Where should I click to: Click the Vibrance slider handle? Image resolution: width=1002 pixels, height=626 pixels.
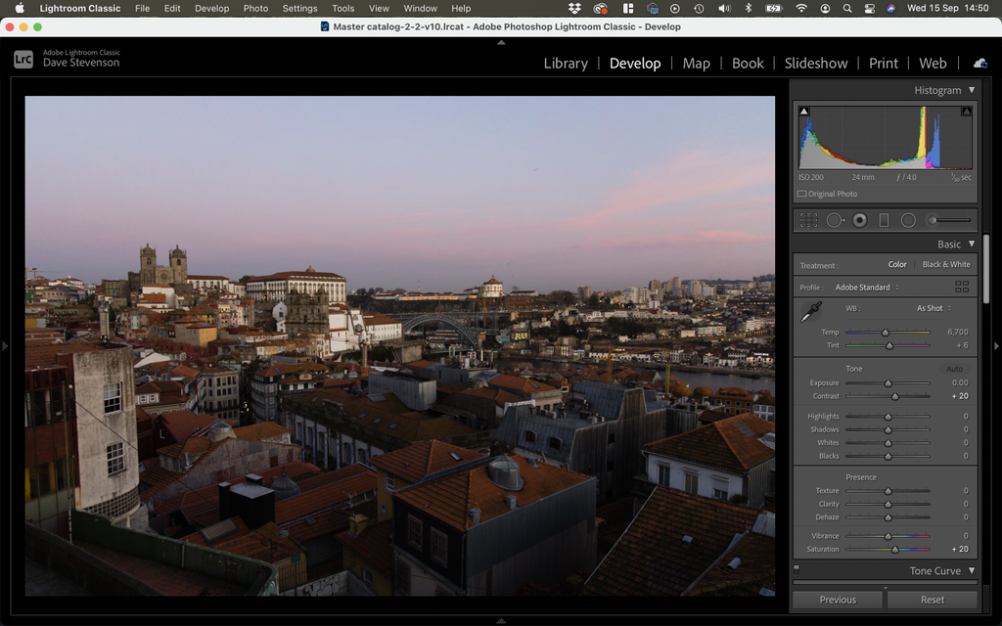888,536
